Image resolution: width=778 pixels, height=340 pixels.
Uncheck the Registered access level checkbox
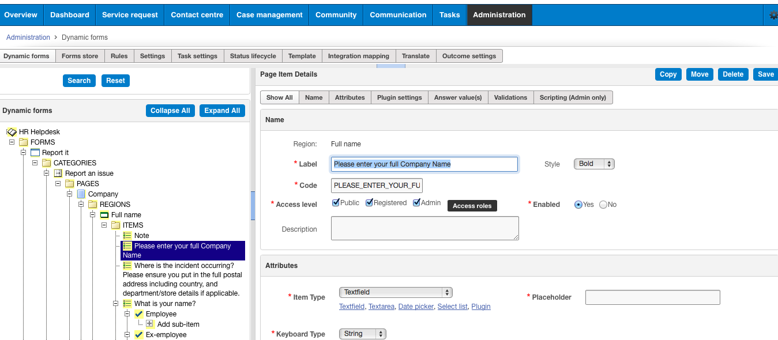pos(369,202)
